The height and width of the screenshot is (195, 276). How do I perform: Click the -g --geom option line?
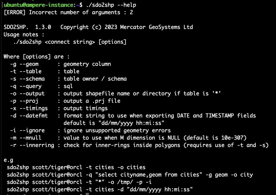click(x=60, y=64)
